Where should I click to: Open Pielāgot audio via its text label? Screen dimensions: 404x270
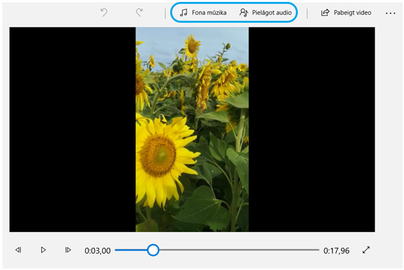[271, 12]
